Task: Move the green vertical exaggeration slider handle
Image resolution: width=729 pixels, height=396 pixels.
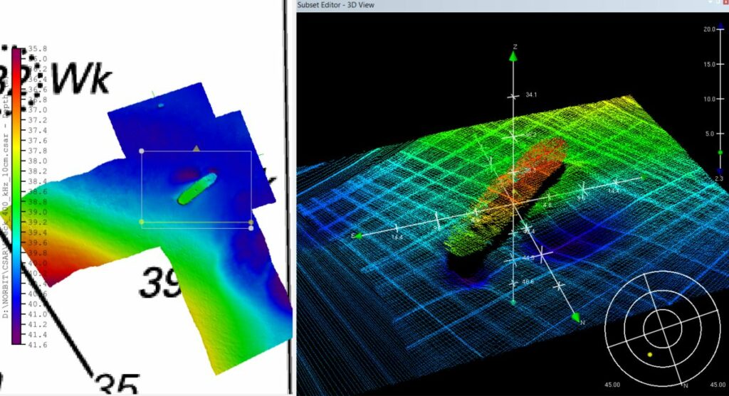Action: [720, 152]
